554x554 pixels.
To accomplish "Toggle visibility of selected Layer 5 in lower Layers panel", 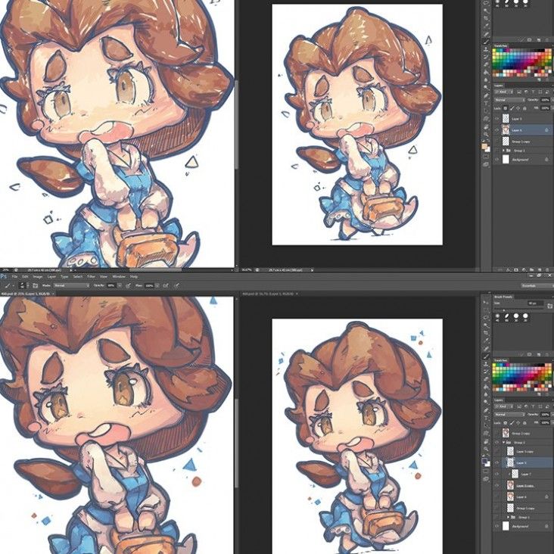I will pyautogui.click(x=496, y=462).
